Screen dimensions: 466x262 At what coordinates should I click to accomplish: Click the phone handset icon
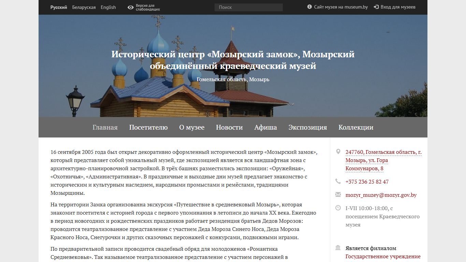point(338,181)
